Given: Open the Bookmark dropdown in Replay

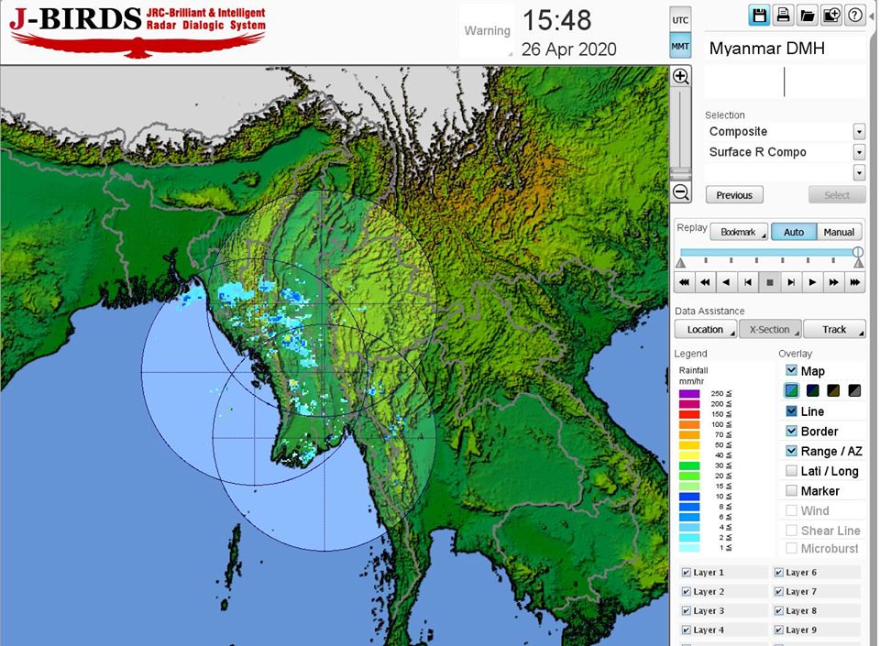Looking at the screenshot, I should (739, 233).
